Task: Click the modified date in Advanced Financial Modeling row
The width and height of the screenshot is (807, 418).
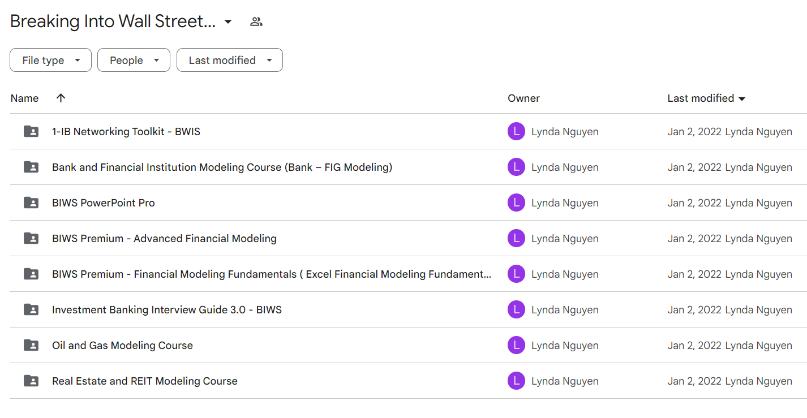Action: pos(694,239)
